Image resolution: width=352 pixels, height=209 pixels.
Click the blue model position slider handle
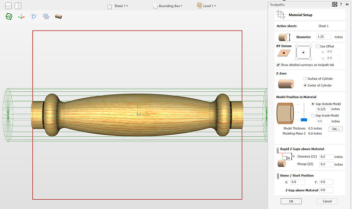pos(304,120)
